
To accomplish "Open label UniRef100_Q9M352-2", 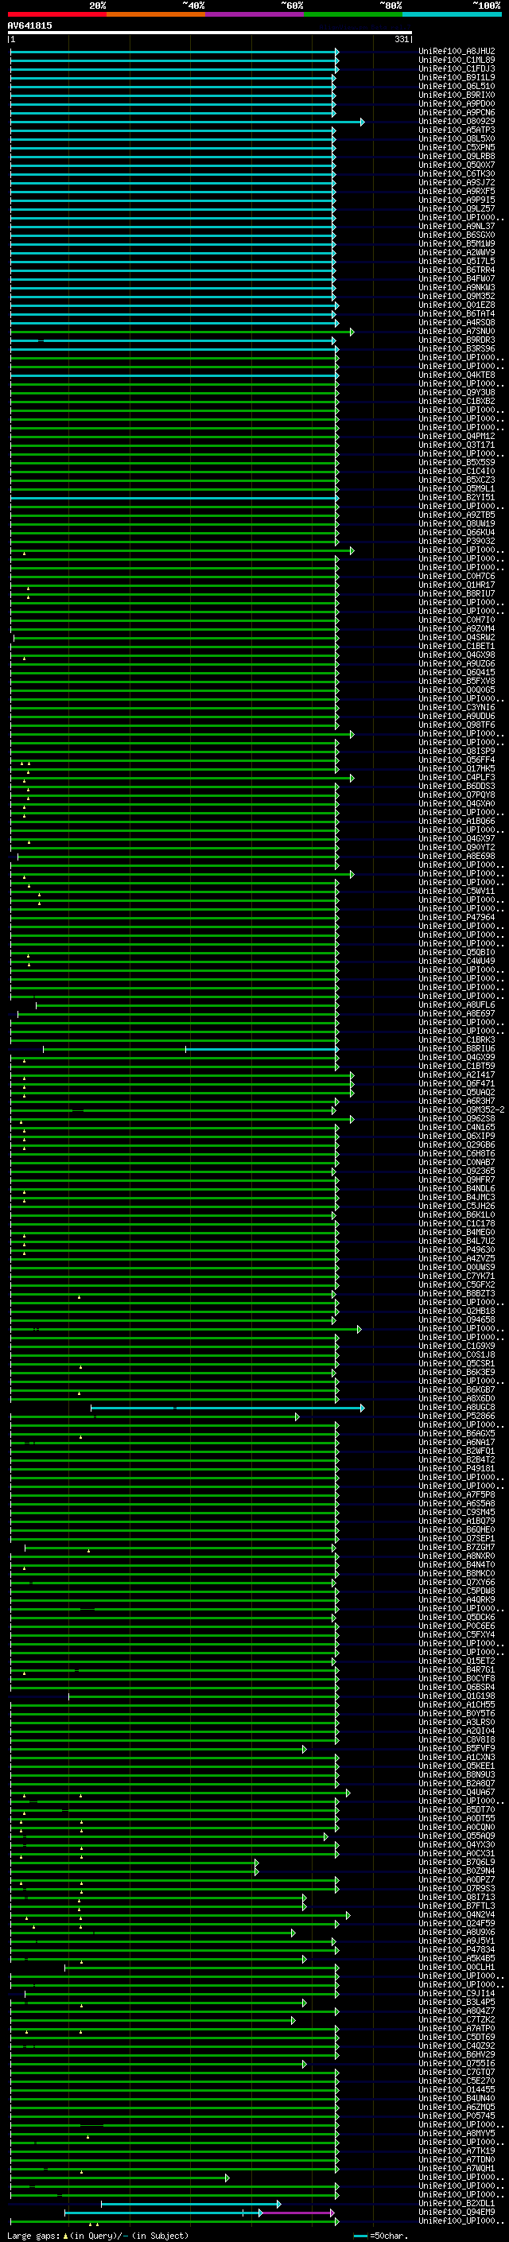I will tap(461, 1109).
